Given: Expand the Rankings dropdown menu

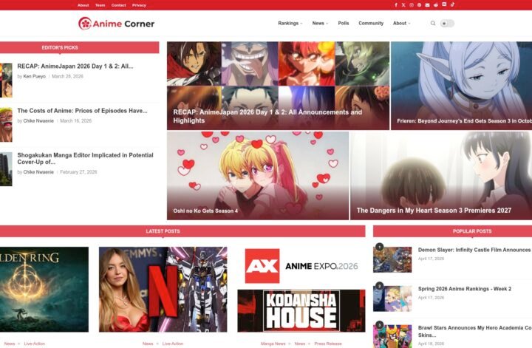Looking at the screenshot, I should pyautogui.click(x=290, y=24).
